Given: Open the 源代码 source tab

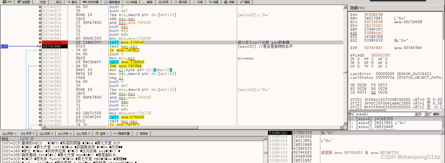Looking at the screenshot, I should coord(180,2).
